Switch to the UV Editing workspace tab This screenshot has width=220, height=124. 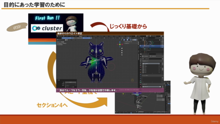point(95,36)
